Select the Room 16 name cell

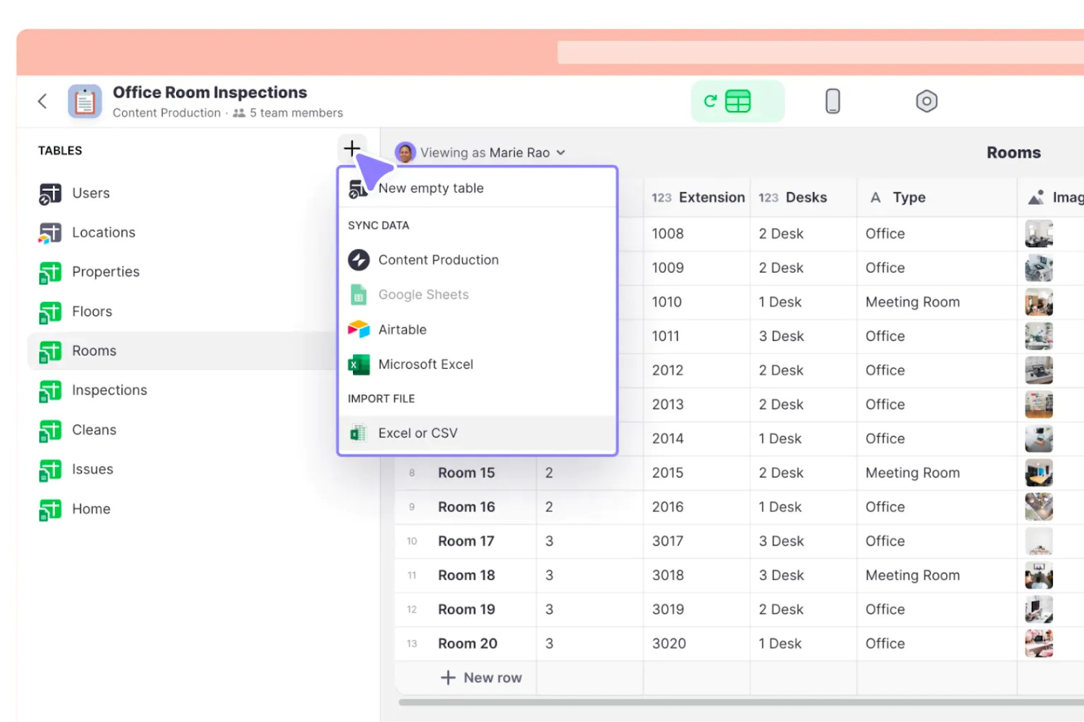click(x=466, y=507)
